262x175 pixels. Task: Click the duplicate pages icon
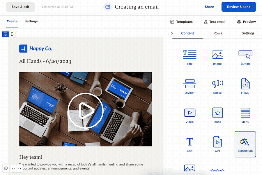pos(6,169)
